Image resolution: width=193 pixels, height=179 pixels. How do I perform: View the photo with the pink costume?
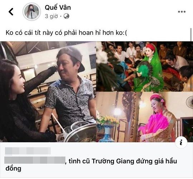point(144,117)
